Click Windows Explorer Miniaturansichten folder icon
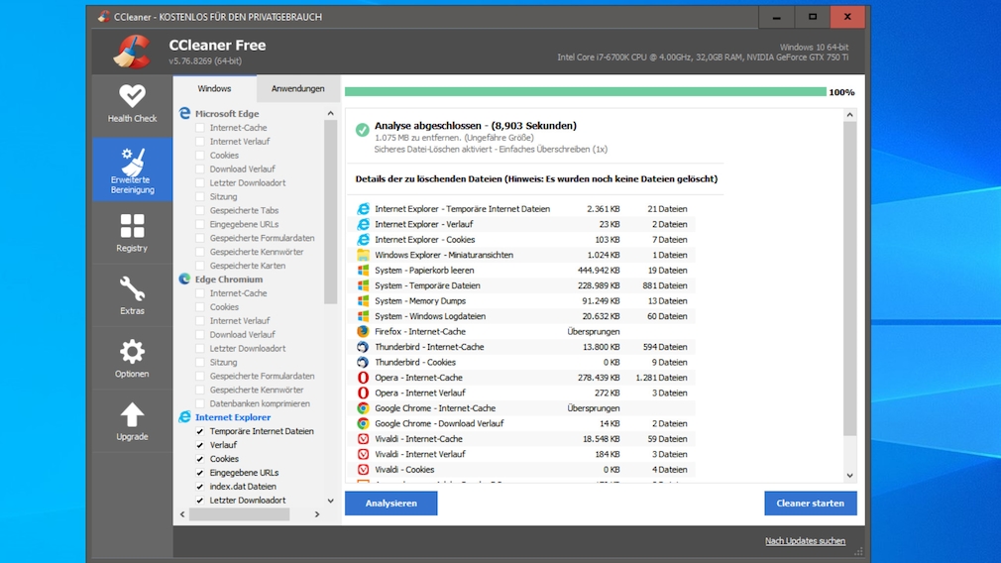1001x563 pixels. click(x=363, y=255)
